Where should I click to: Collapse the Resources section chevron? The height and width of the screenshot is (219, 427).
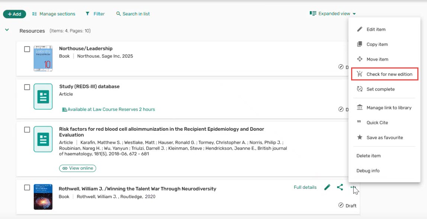[x=7, y=30]
